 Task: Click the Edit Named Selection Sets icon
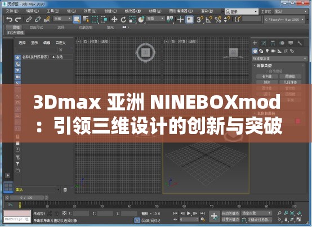point(238,19)
